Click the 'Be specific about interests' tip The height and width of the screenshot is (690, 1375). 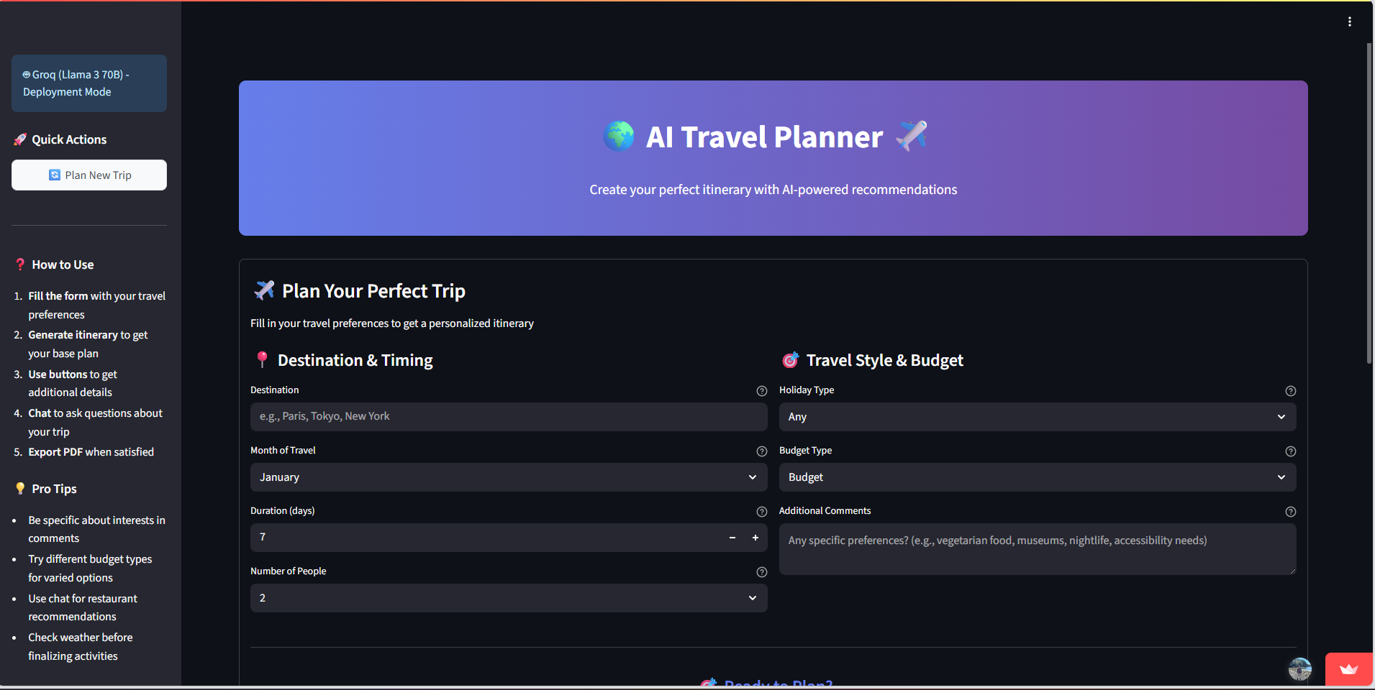pyautogui.click(x=96, y=529)
